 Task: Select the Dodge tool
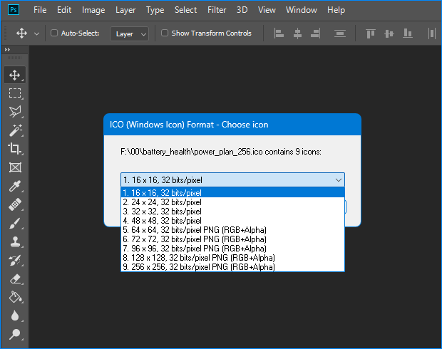15,334
